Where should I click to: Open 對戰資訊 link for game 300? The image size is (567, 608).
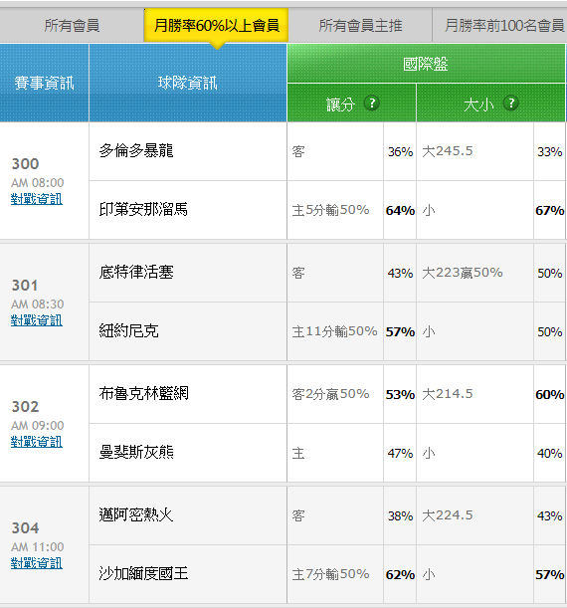37,199
